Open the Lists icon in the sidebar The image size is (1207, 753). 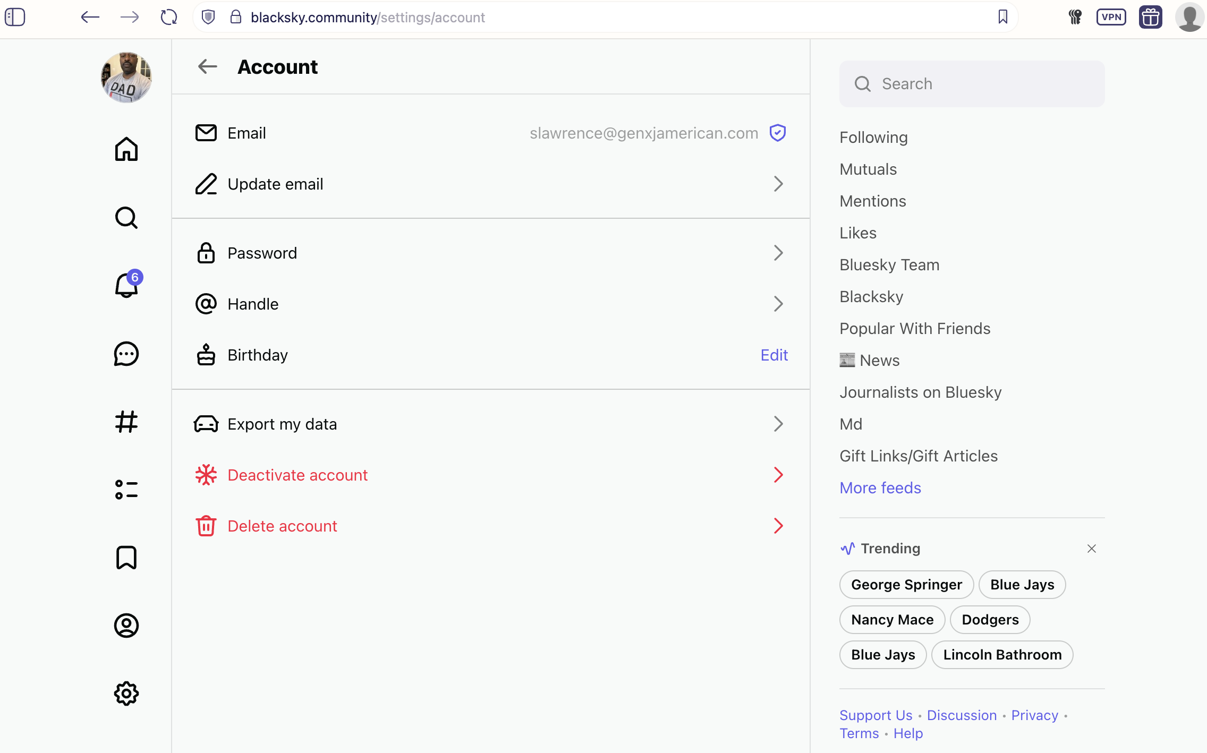click(126, 490)
